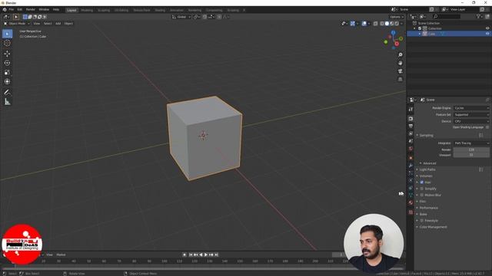The image size is (492, 276).
Task: Switch perspective/orthographic grid icon
Action: click(400, 79)
